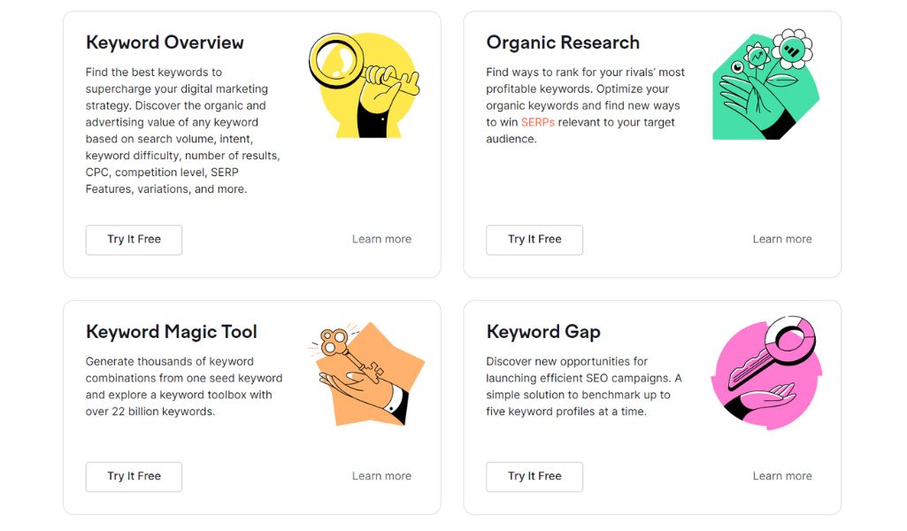Click the Keyword Overview heading
This screenshot has width=907, height=531.
coord(165,42)
